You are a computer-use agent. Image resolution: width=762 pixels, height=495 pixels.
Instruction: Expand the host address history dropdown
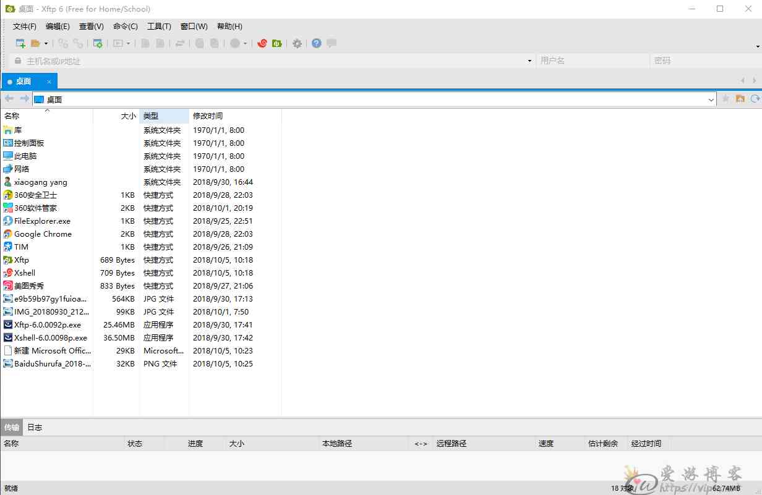[529, 61]
